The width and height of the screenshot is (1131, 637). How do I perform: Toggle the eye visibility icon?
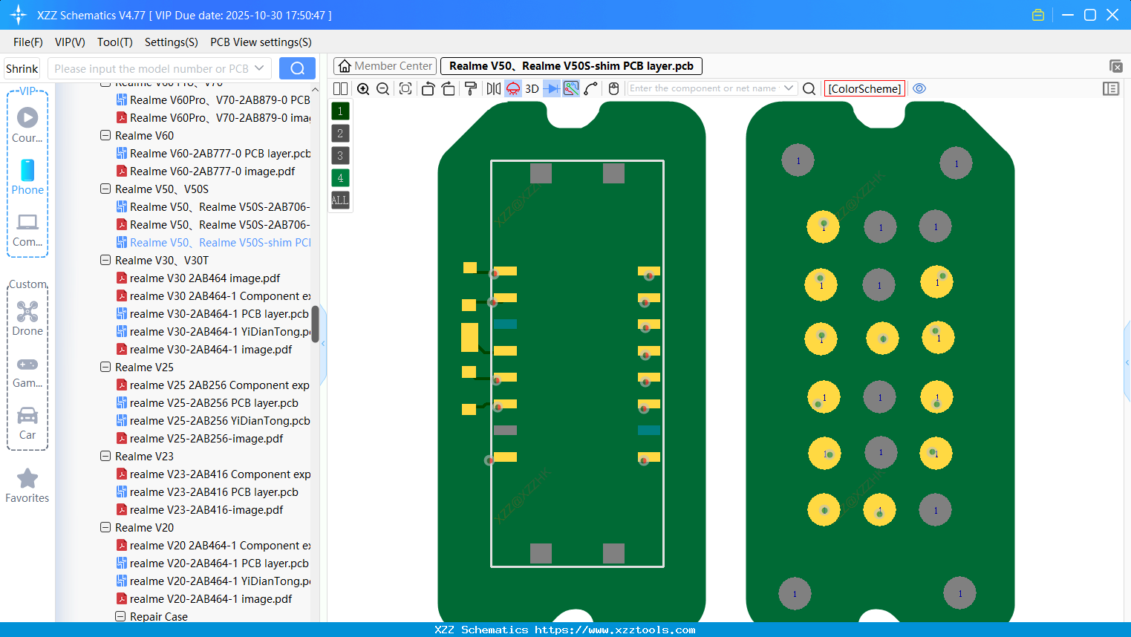919,88
